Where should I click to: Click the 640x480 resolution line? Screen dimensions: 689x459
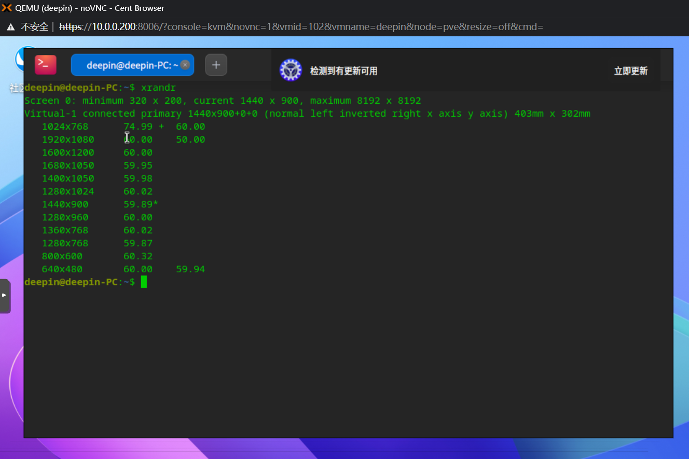pyautogui.click(x=62, y=269)
